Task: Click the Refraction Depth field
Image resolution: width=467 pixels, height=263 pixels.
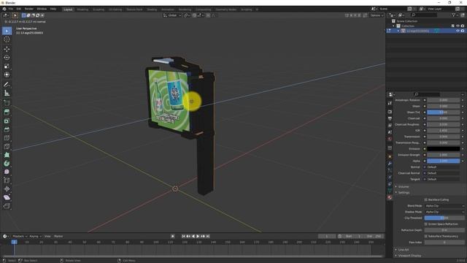Action: coord(444,230)
